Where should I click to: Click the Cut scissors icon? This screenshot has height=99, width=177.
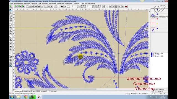point(46,7)
